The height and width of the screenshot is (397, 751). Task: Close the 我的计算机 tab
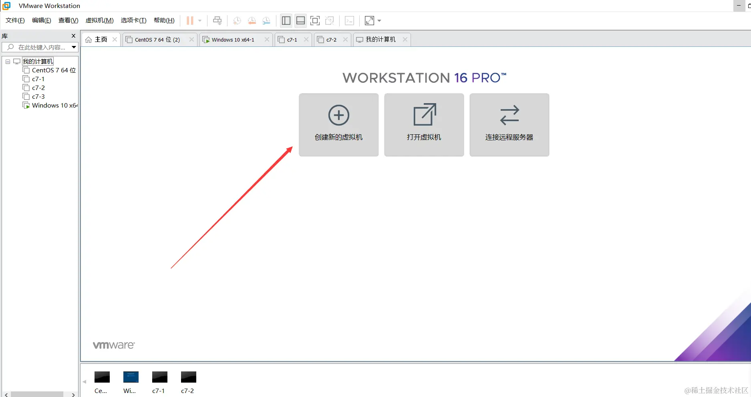pos(405,39)
